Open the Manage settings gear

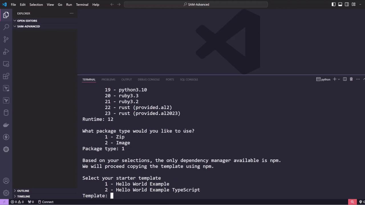click(x=6, y=193)
